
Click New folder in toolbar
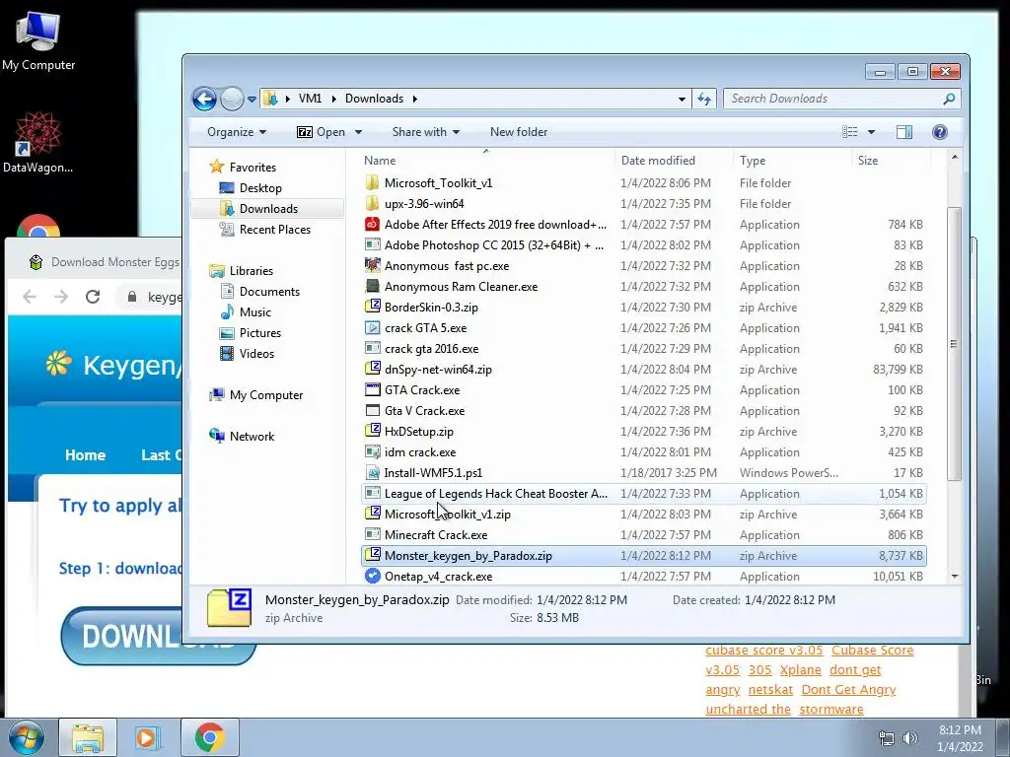pyautogui.click(x=519, y=132)
